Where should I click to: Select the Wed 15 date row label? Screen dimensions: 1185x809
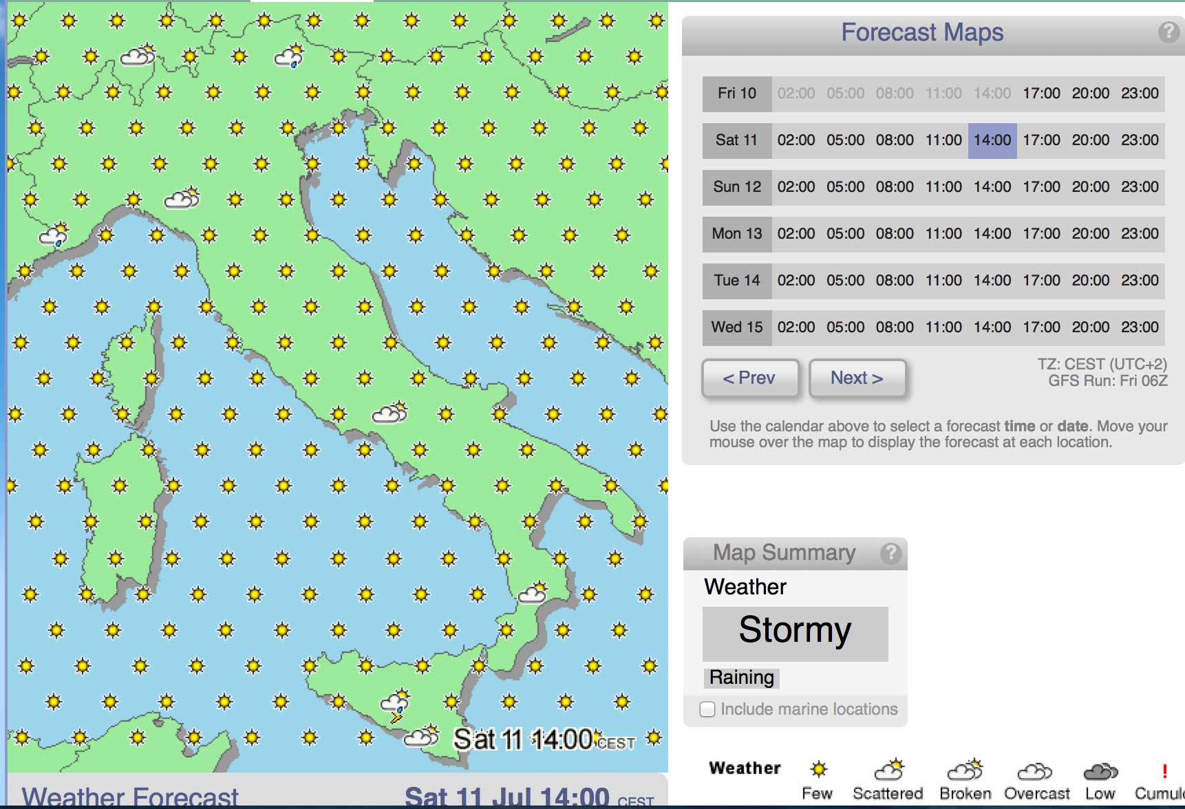737,327
